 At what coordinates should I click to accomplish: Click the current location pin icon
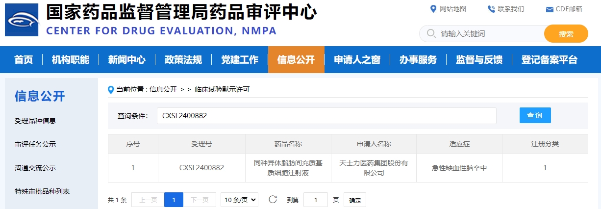pyautogui.click(x=111, y=89)
